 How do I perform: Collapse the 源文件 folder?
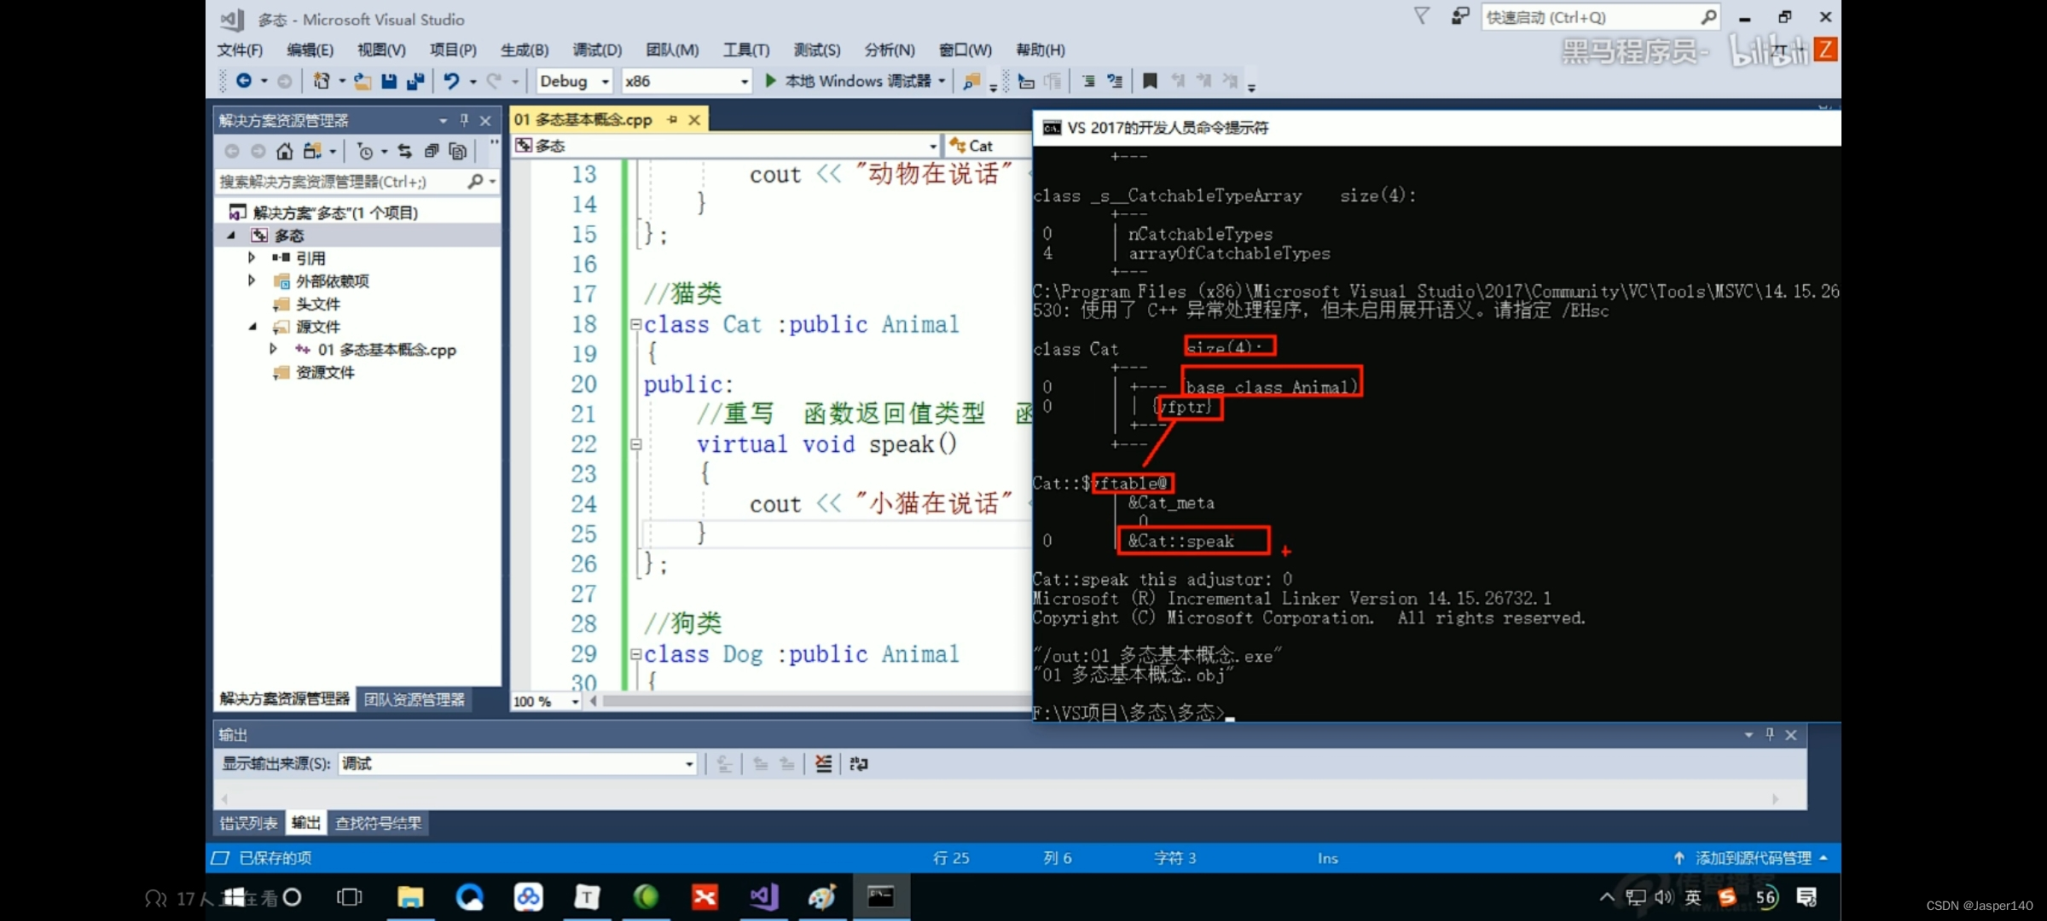click(x=252, y=327)
